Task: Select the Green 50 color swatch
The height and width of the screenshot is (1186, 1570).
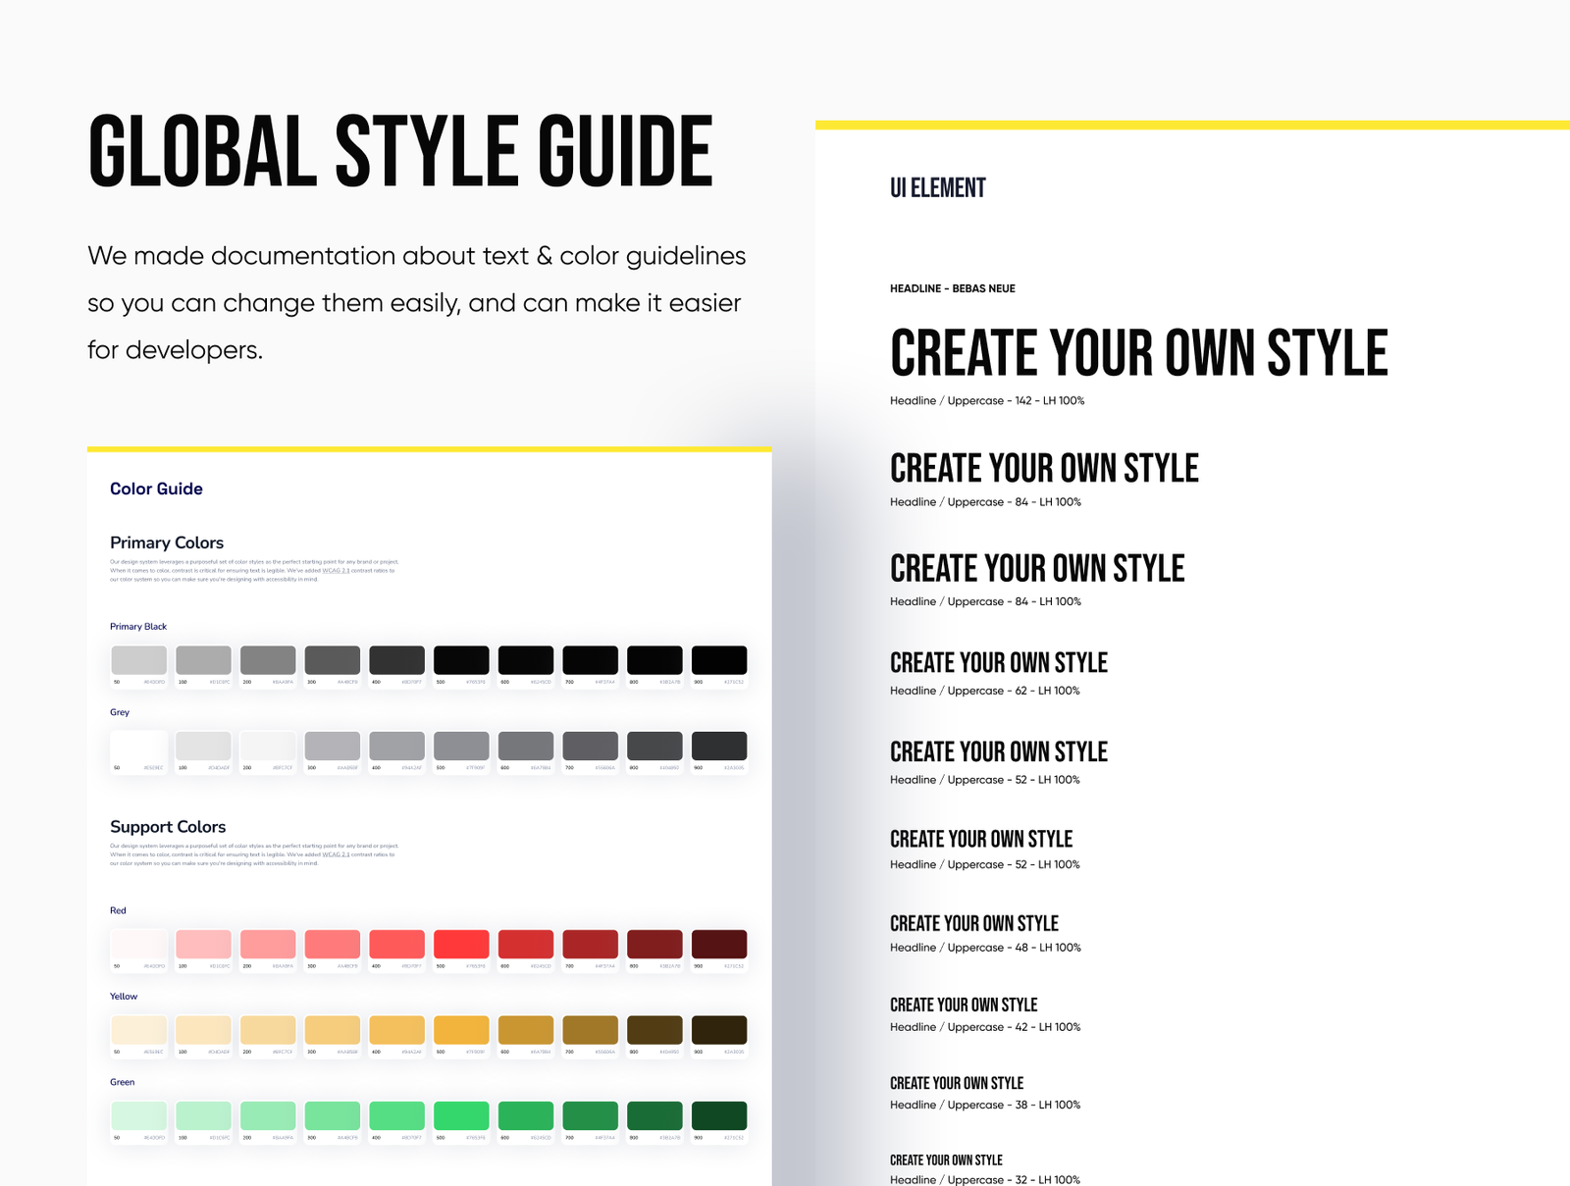Action: 138,1116
